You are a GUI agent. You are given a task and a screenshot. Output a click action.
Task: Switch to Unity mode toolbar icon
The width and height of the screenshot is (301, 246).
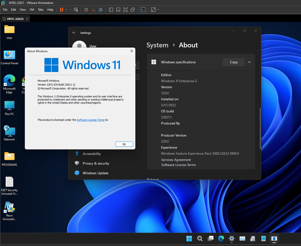133,10
